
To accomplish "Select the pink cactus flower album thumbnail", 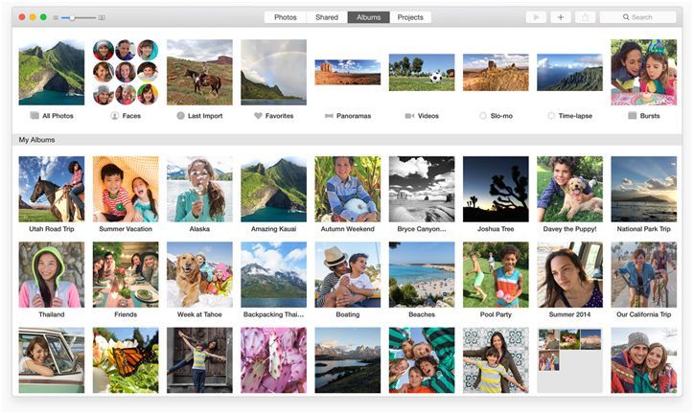I will click(x=273, y=360).
